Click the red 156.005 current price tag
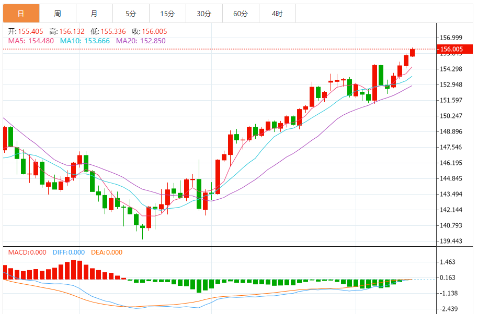Image resolution: width=478 pixels, height=314 pixels. (x=451, y=50)
